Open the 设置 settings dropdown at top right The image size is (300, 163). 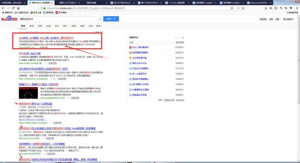[278, 19]
